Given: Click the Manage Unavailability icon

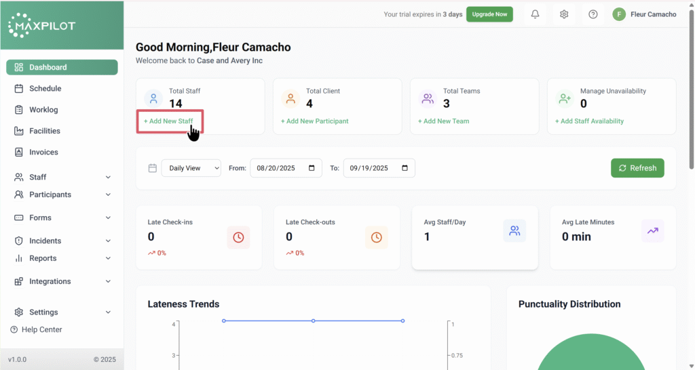Looking at the screenshot, I should coord(565,99).
